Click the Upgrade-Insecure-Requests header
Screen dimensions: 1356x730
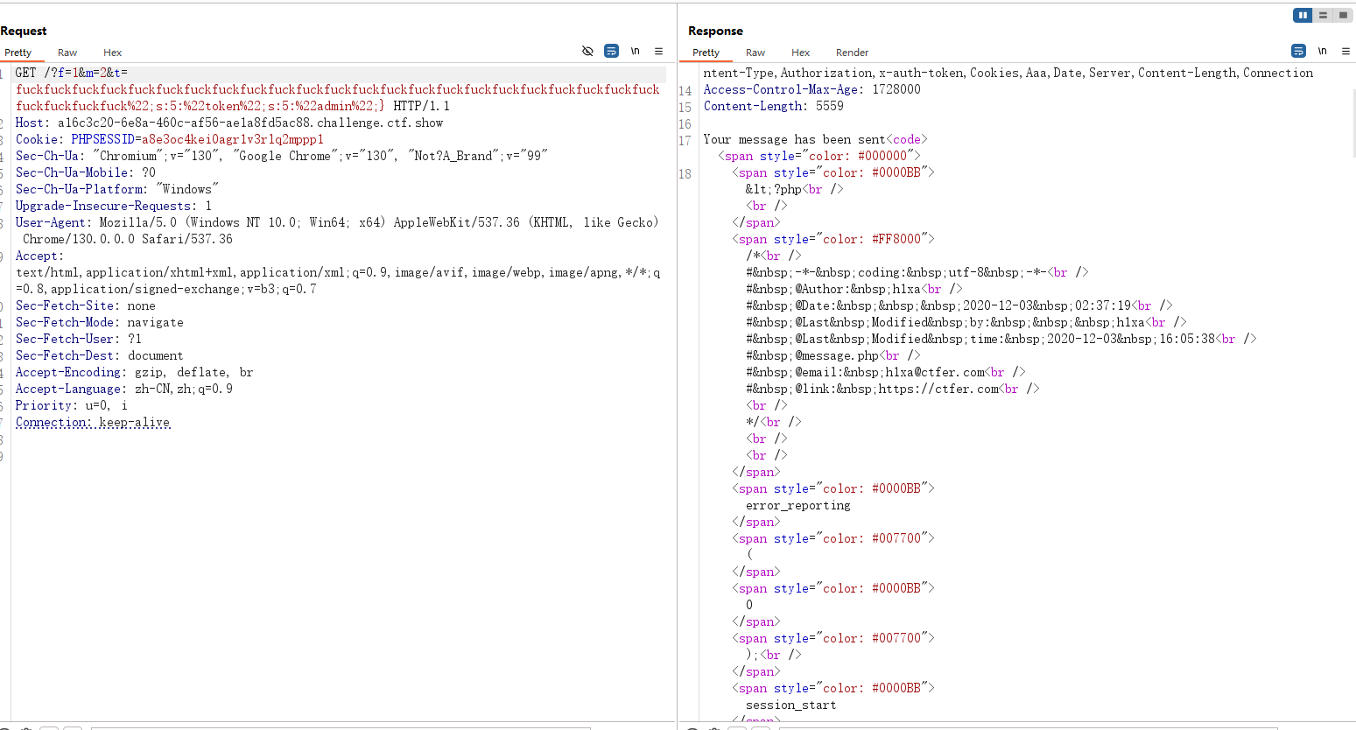[113, 206]
